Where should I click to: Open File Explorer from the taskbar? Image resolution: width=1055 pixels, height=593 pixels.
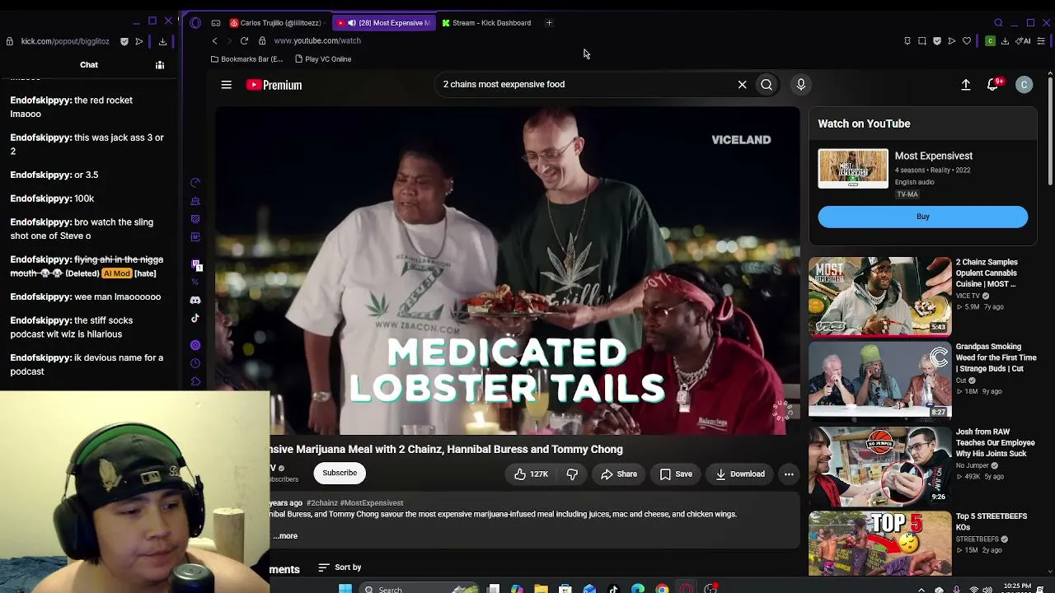click(541, 589)
